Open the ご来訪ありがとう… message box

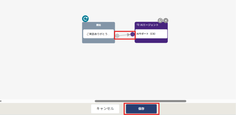point(99,34)
